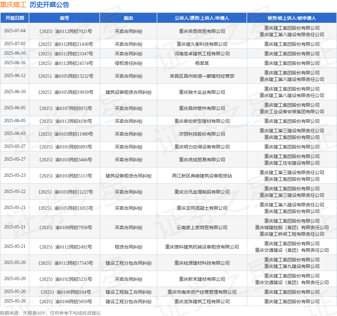Click the 历史开庭公告 heading
Viewport: 337px width, 316px height.
click(x=49, y=5)
